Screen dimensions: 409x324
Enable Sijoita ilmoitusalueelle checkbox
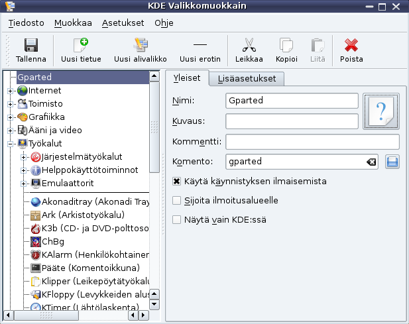[x=176, y=201]
